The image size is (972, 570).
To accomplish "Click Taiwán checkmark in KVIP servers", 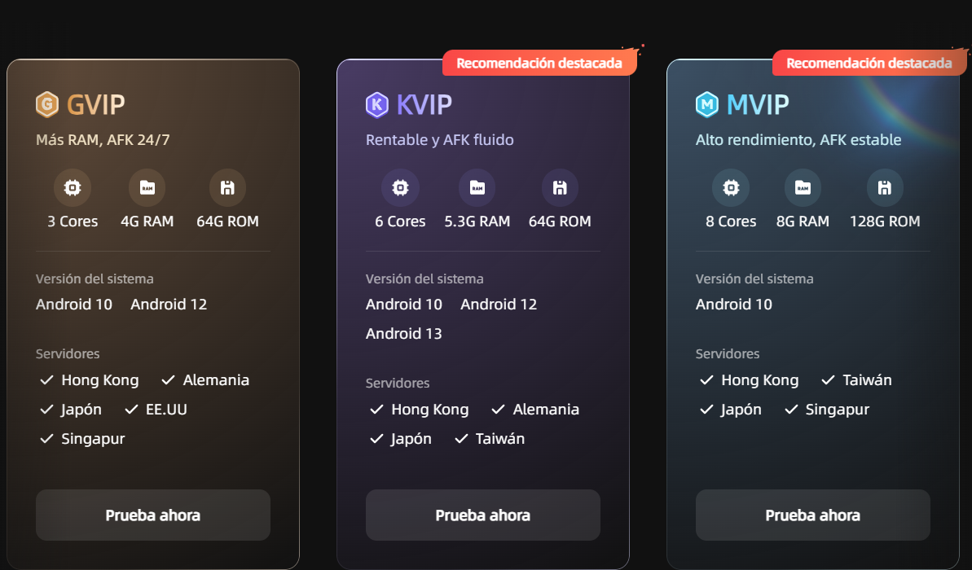I will [x=461, y=439].
